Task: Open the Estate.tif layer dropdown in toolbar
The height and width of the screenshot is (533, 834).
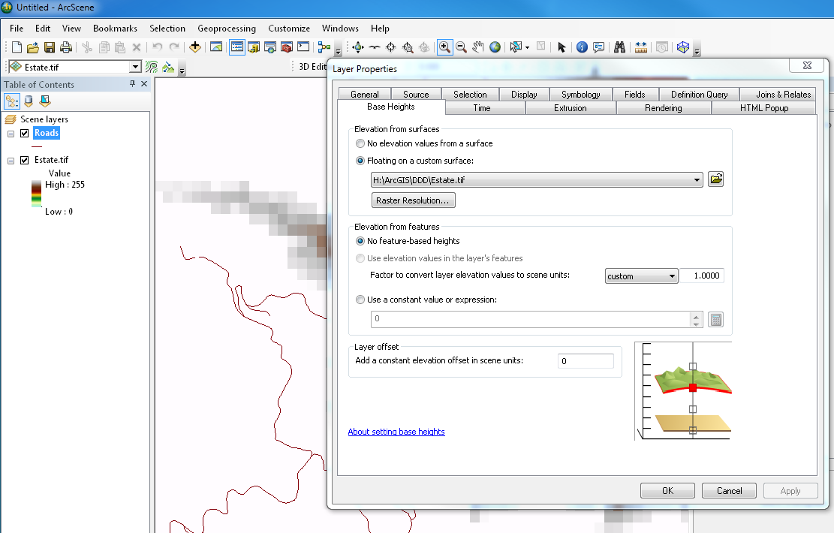Action: coord(135,67)
